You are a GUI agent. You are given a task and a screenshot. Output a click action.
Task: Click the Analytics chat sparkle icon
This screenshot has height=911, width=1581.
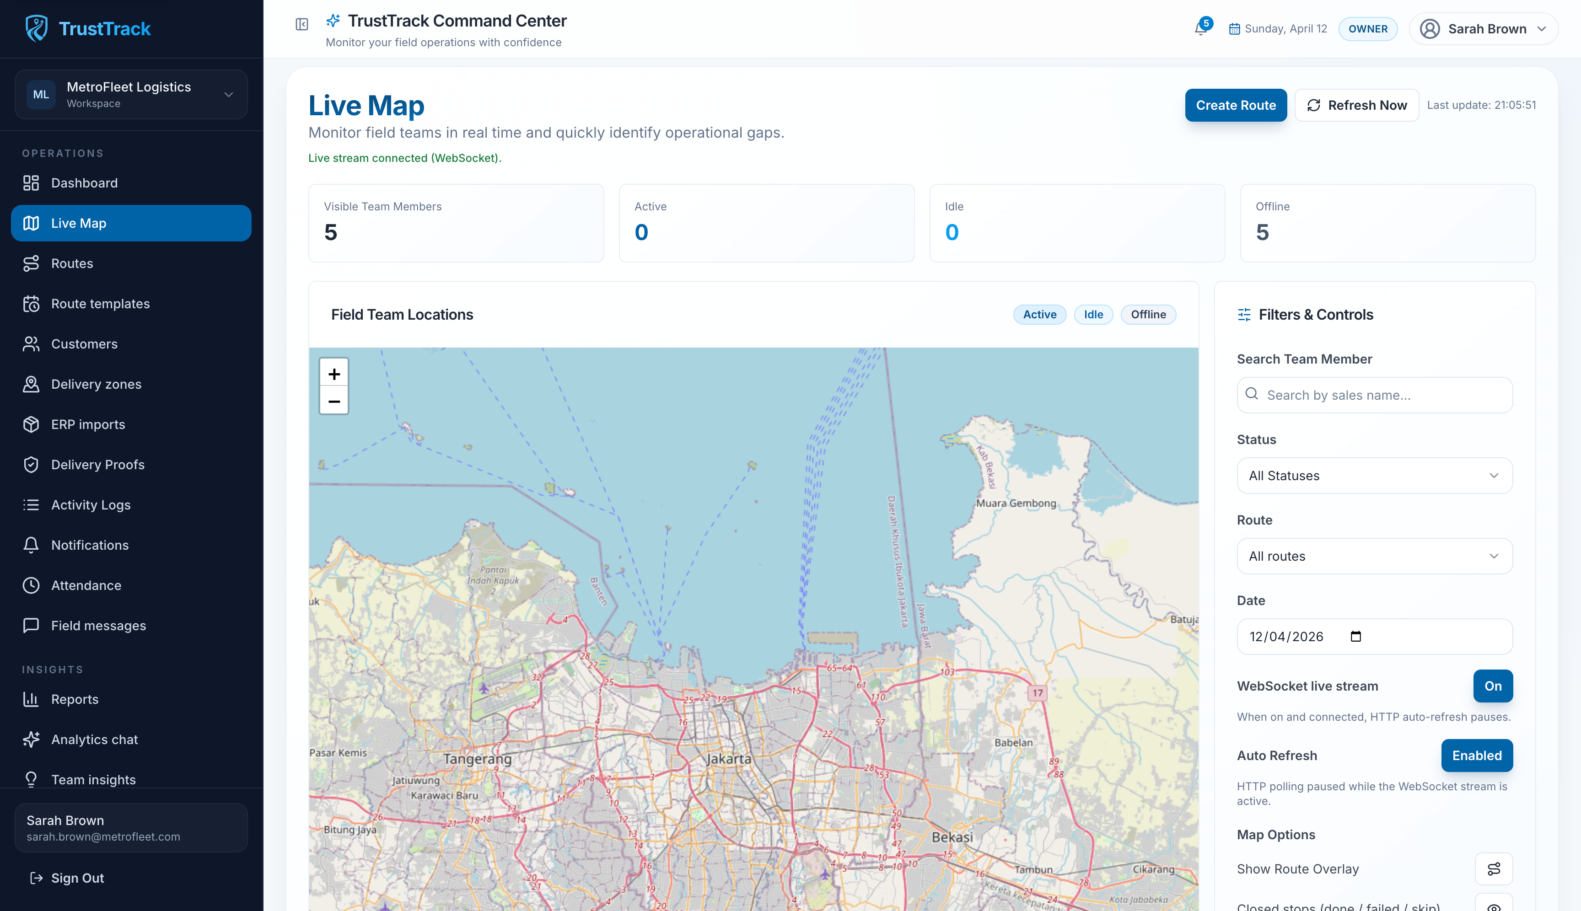31,739
